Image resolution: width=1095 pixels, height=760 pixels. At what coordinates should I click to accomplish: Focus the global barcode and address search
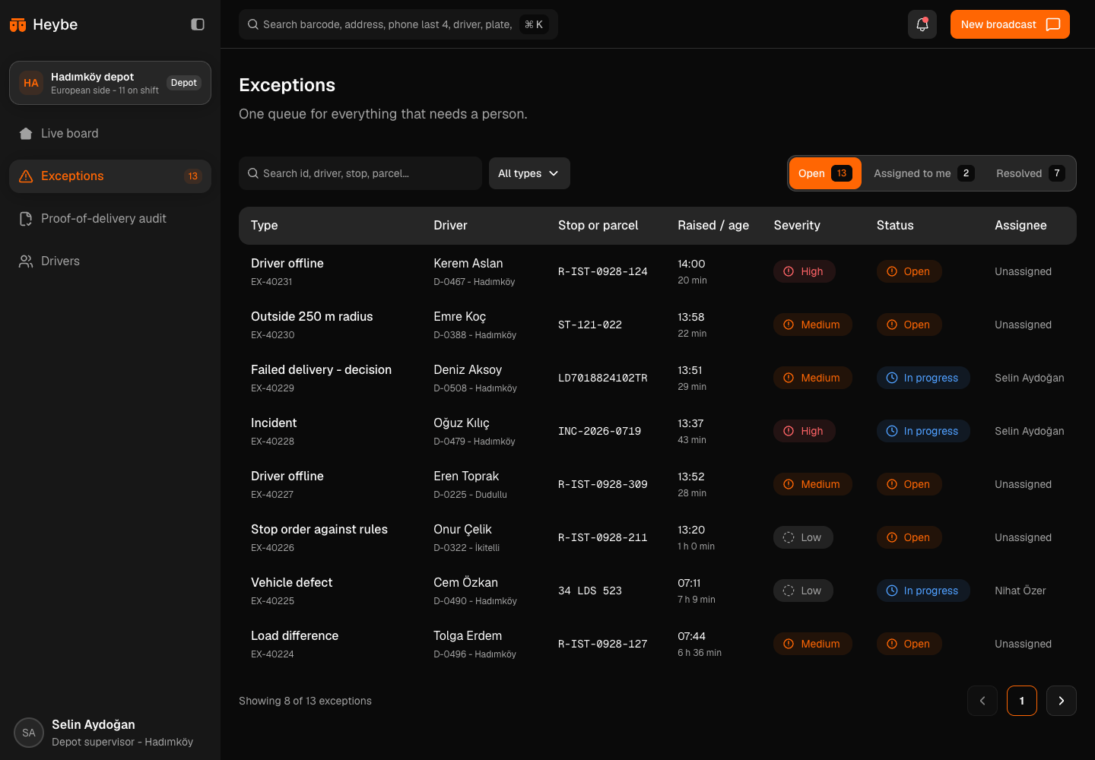coord(398,24)
